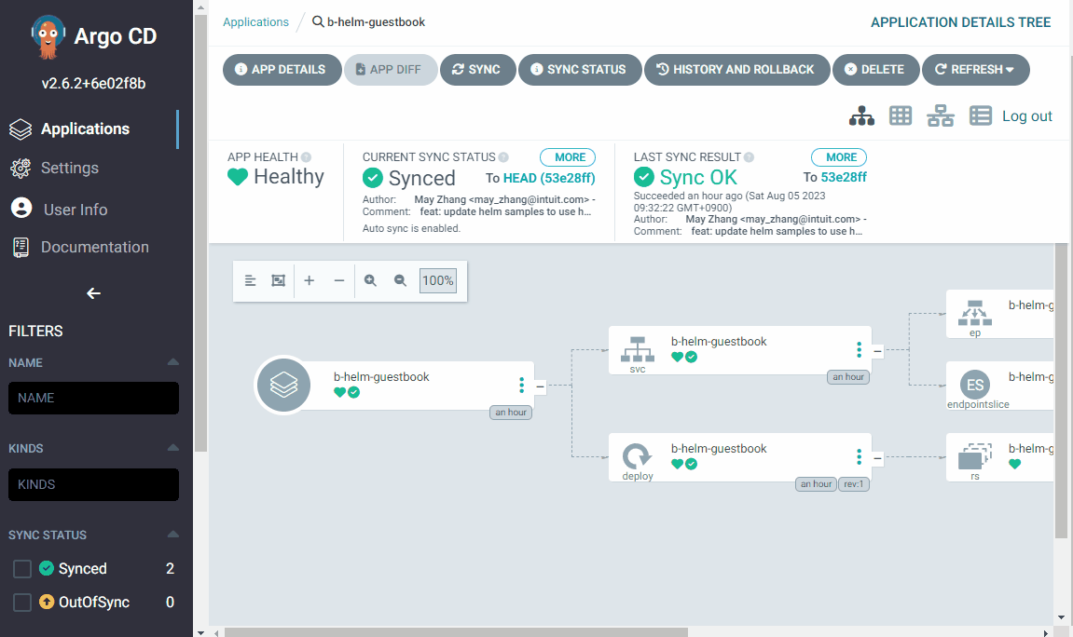This screenshot has height=637, width=1073.
Task: Switch to tree view icon
Action: click(x=861, y=116)
